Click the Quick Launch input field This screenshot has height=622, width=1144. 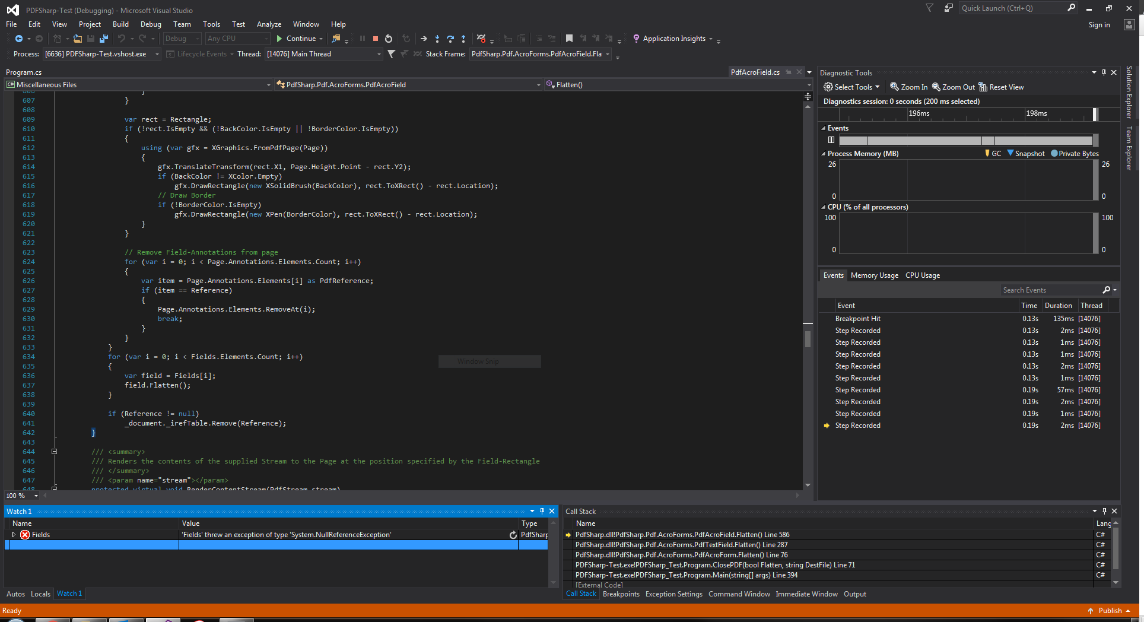point(1012,8)
